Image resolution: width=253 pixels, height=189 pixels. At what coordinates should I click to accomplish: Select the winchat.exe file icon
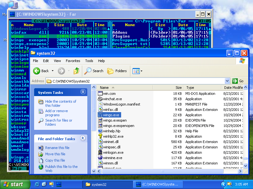tap(100, 99)
